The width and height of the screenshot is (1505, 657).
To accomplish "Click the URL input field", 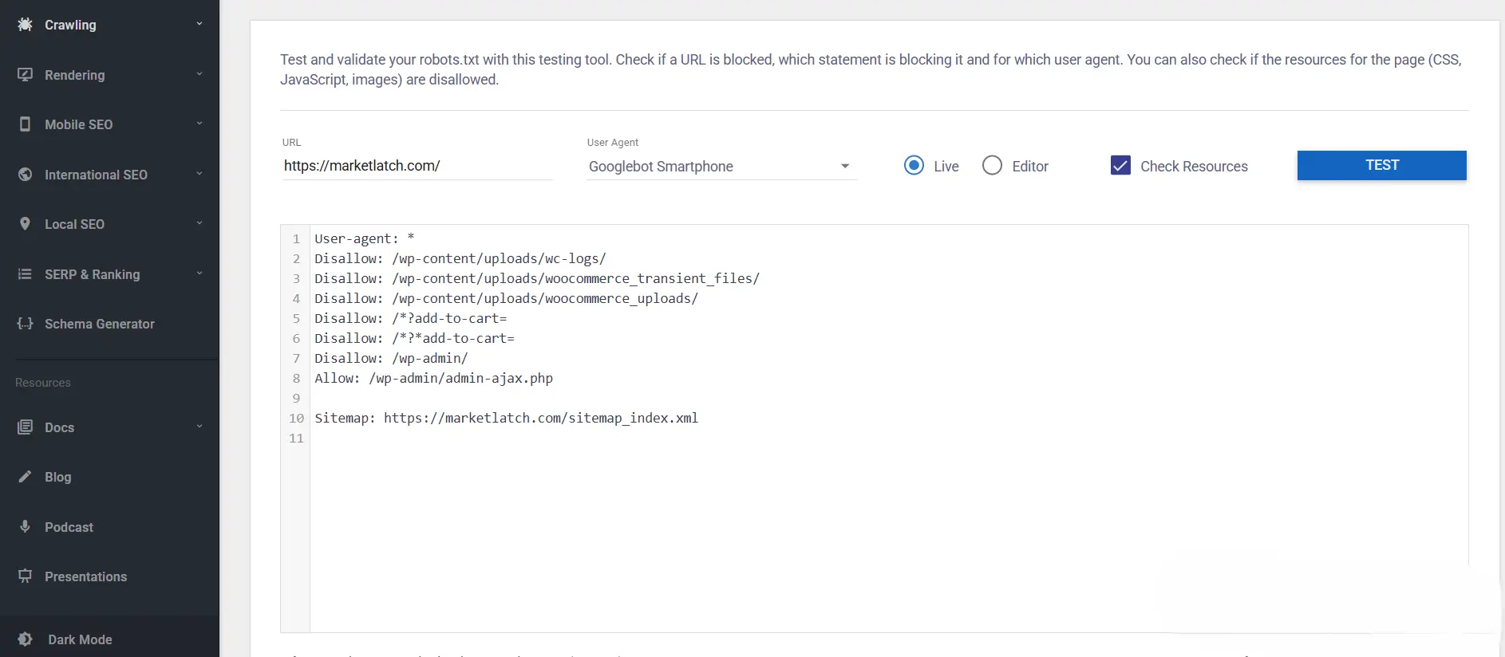I will pos(417,166).
